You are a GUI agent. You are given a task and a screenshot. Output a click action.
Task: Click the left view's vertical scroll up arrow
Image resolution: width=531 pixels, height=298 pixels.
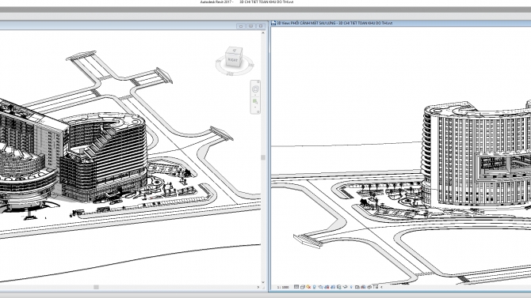point(263,33)
